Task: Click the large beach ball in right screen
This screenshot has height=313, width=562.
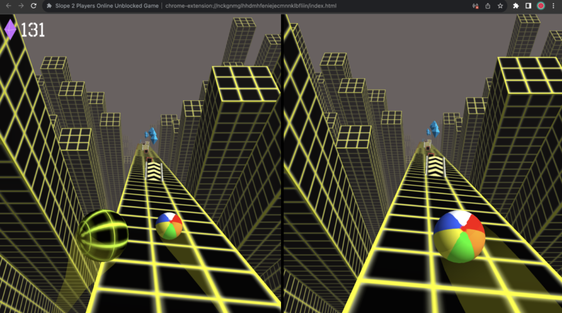Action: [459, 236]
